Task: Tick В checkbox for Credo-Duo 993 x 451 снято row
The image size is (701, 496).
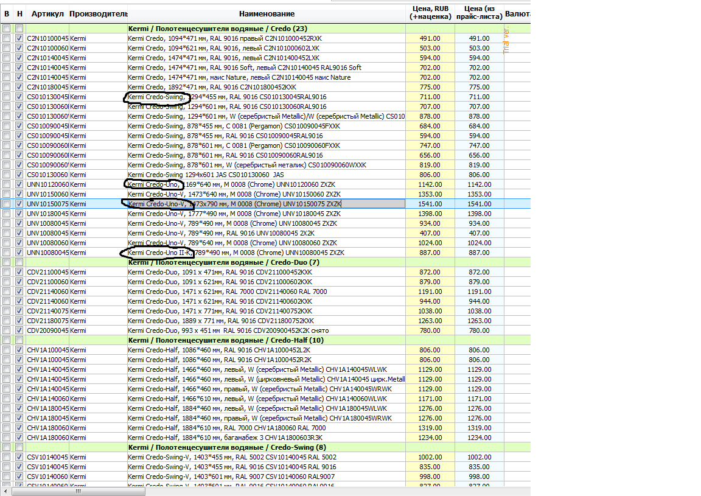Action: pyautogui.click(x=6, y=330)
